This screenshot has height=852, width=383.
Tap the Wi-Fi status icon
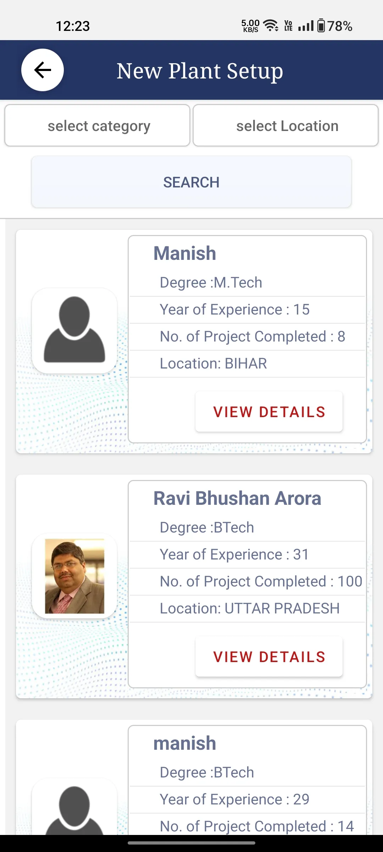pos(271,26)
